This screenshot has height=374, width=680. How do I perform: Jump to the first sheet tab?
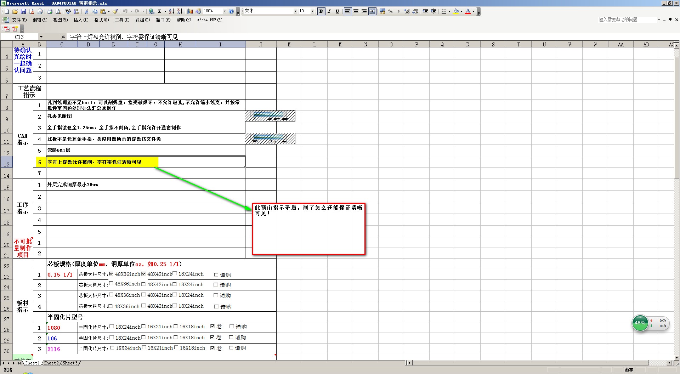click(x=3, y=363)
